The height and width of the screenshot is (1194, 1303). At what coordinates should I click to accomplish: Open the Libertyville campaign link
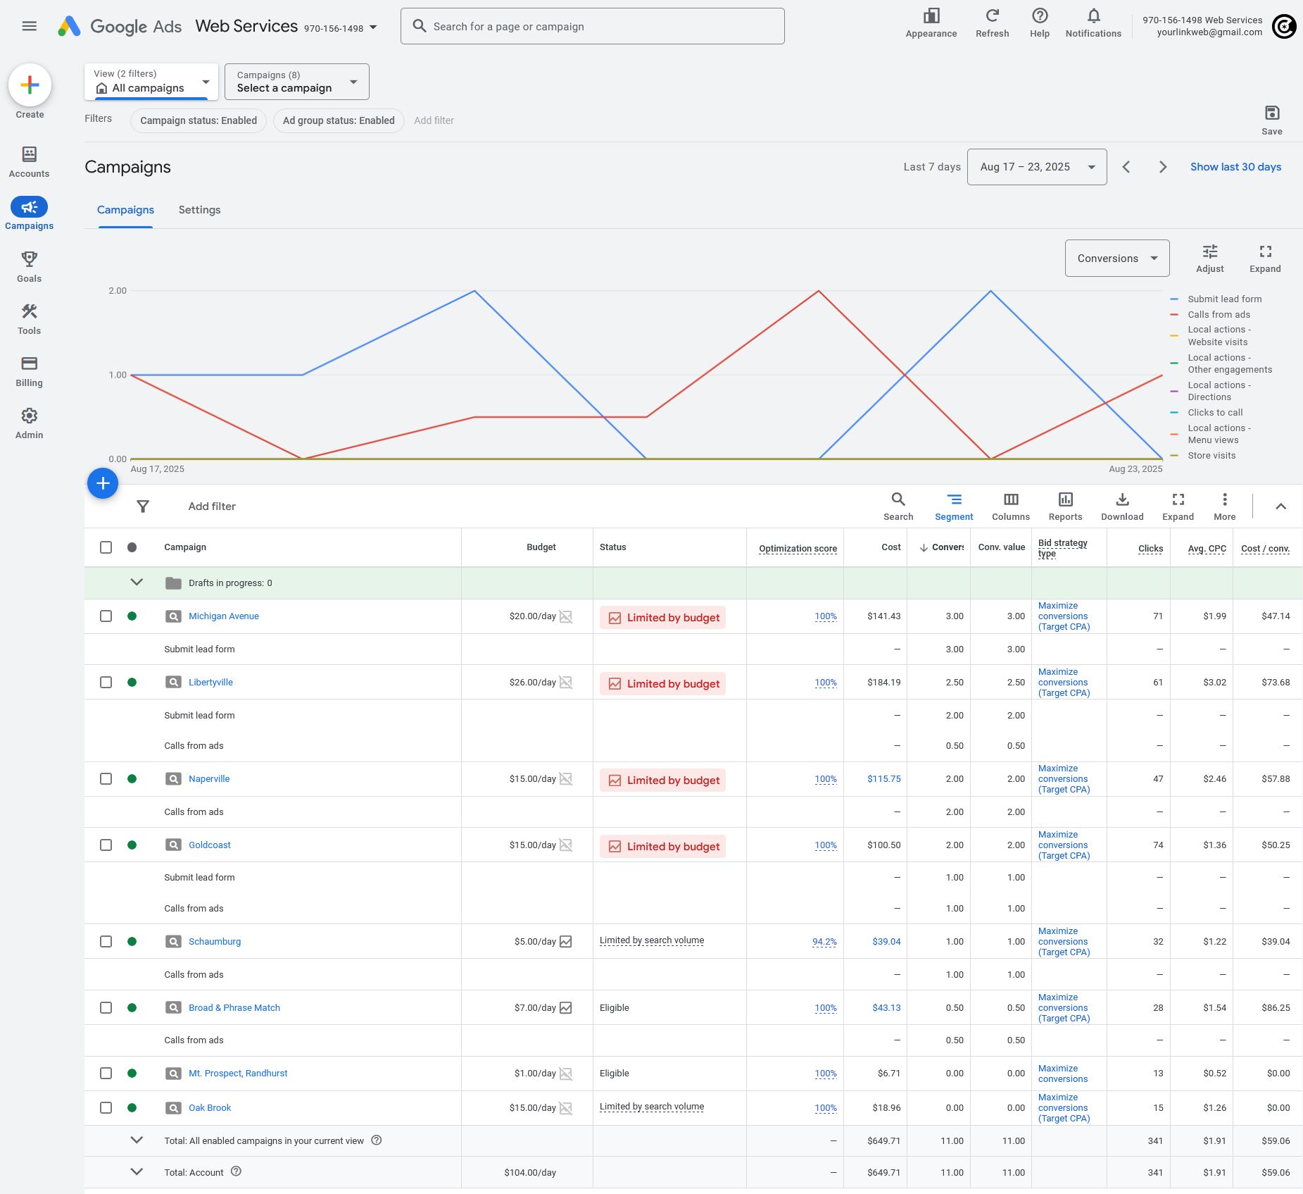(210, 683)
